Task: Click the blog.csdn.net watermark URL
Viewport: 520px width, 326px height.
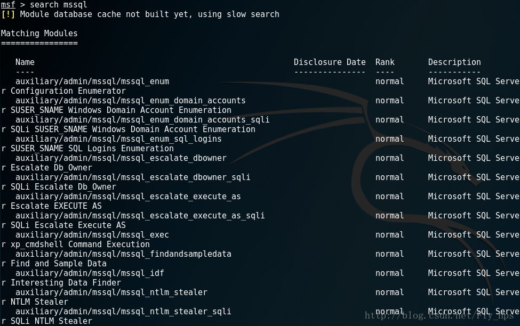Action: coord(439,315)
